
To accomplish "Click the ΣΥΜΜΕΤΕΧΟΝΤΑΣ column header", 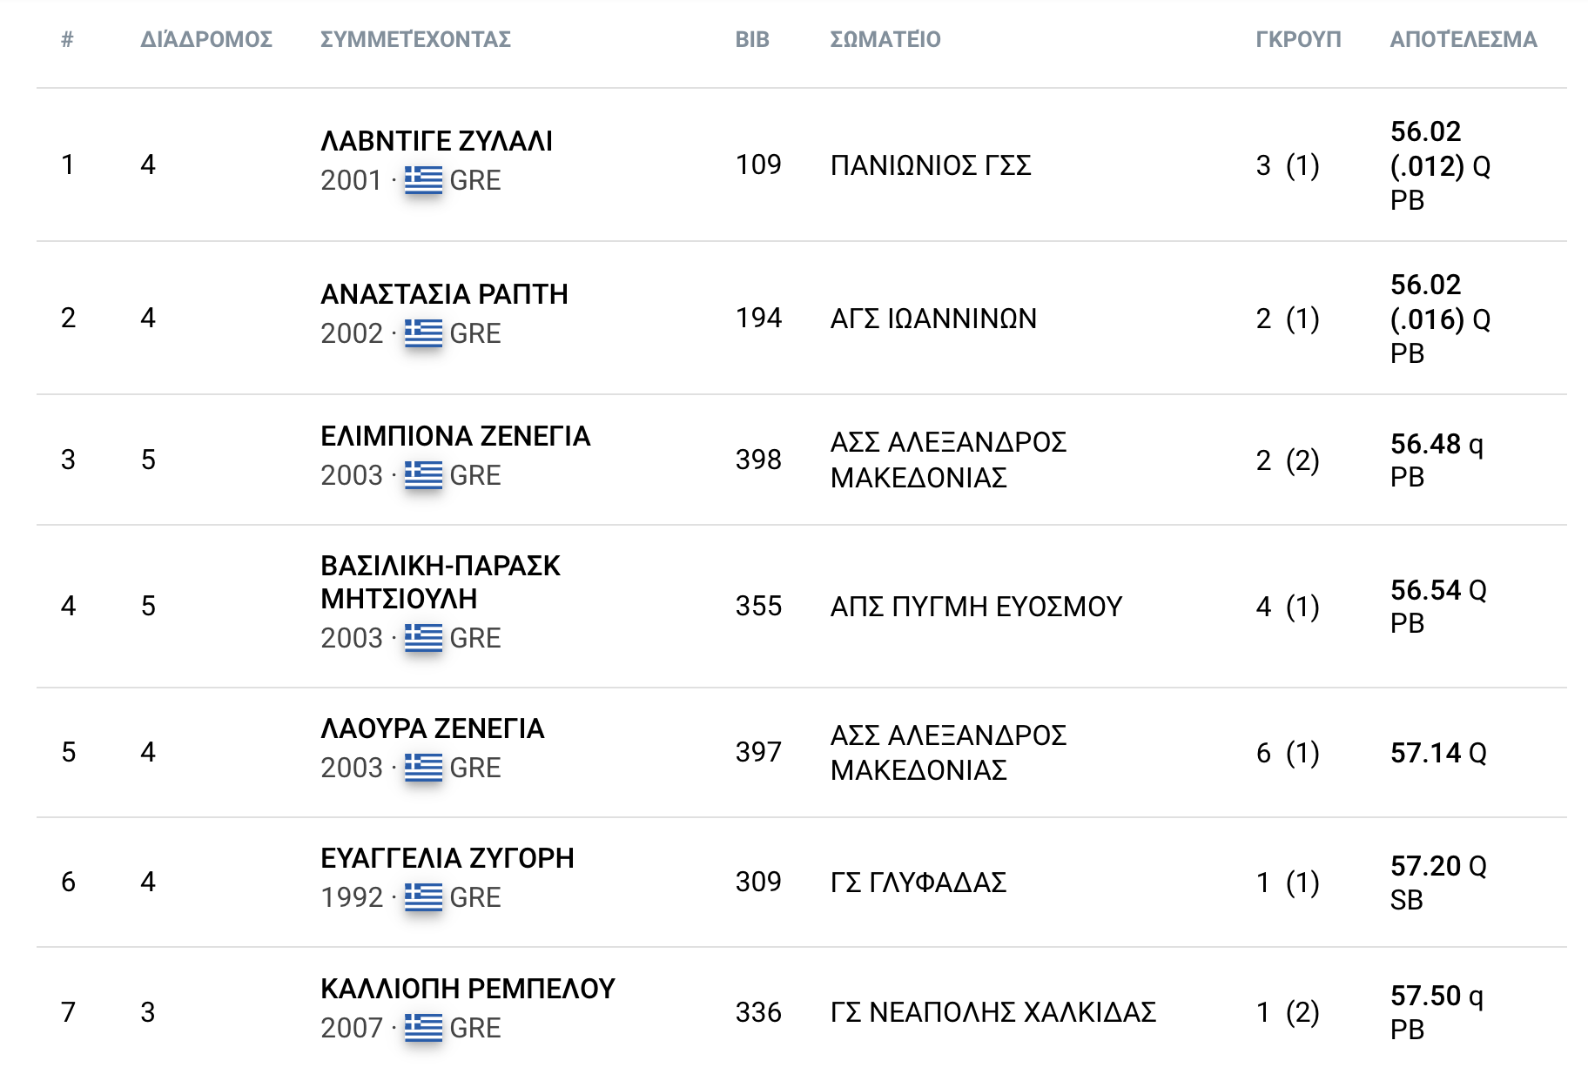I will (415, 39).
